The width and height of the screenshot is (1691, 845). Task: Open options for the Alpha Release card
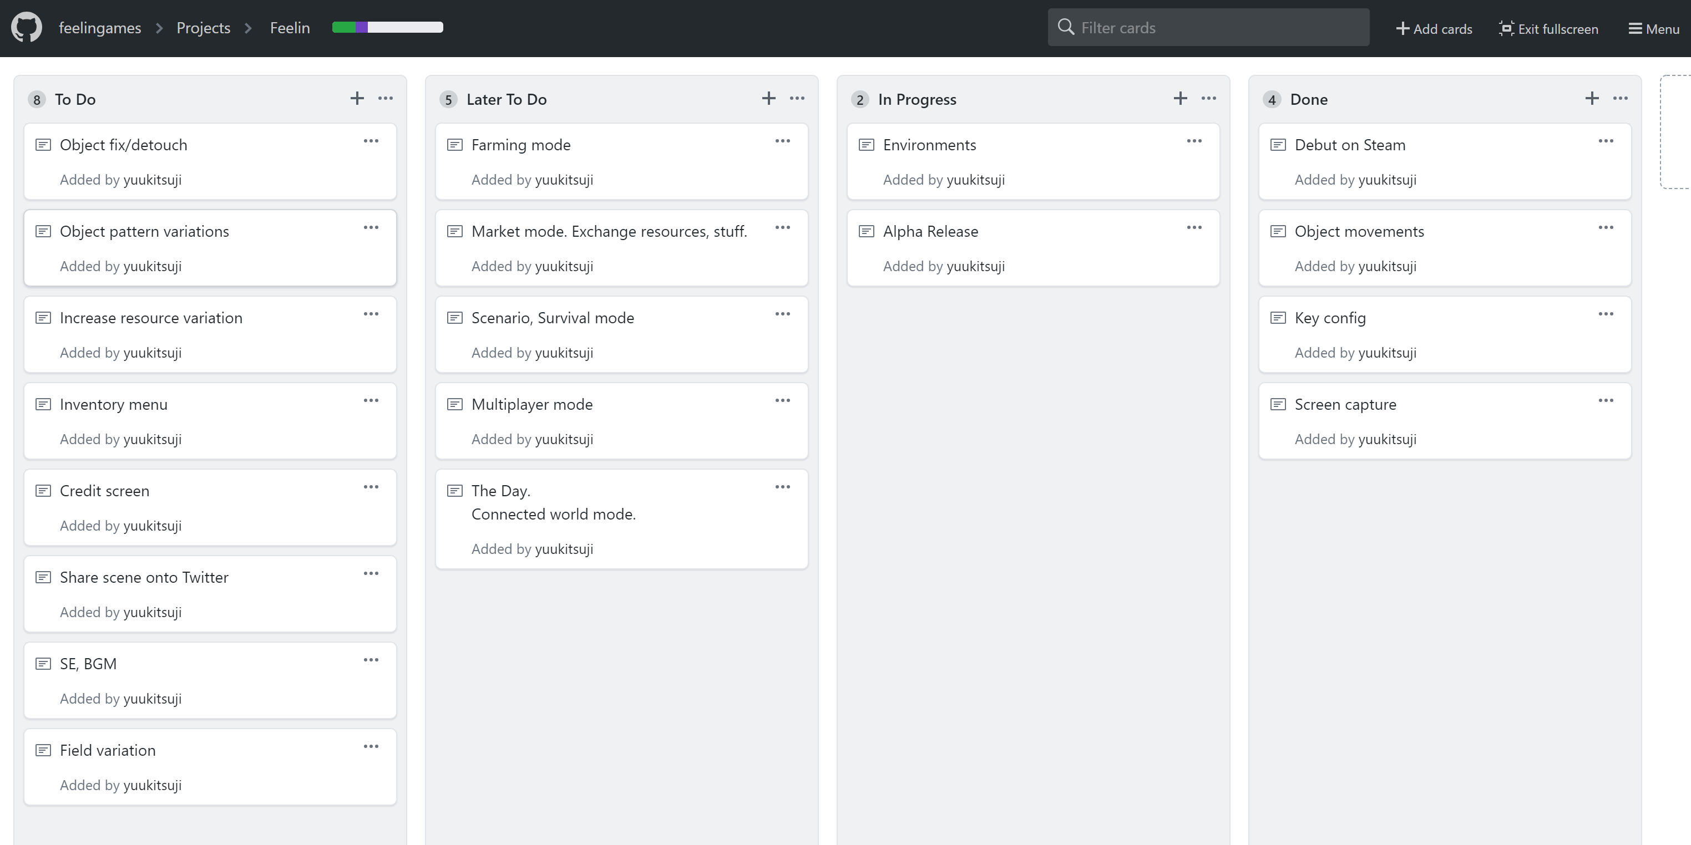click(x=1194, y=228)
